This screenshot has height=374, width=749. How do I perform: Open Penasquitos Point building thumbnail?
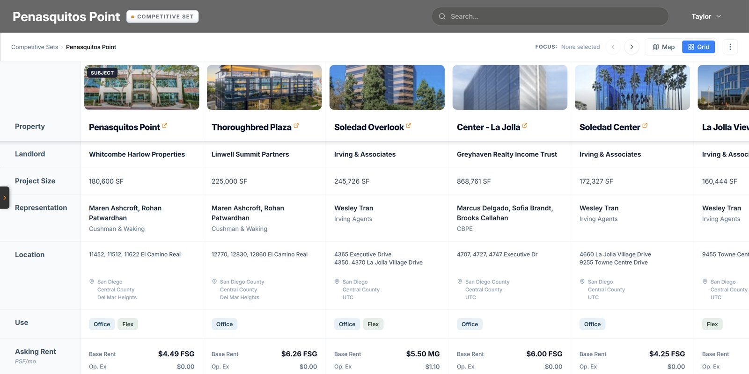click(x=142, y=87)
